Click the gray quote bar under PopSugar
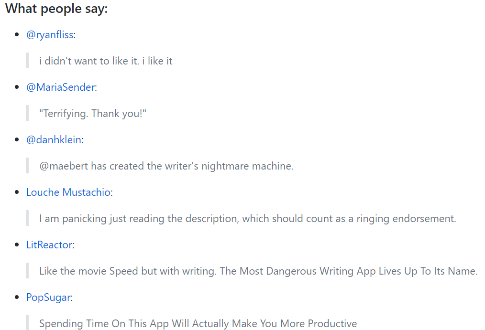The image size is (485, 330). coord(27,323)
